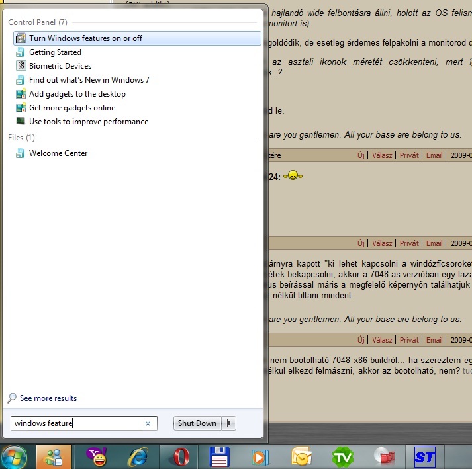Viewport: 472px width, 469px height.
Task: Click Válasz link in first post header
Action: pyautogui.click(x=382, y=155)
